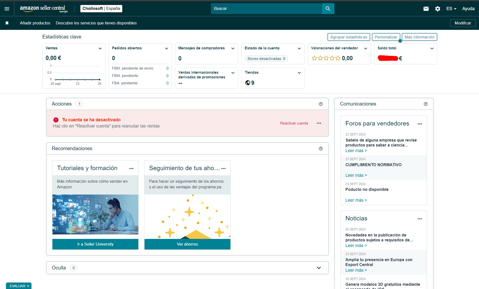Click the search magnifier button

[328, 9]
